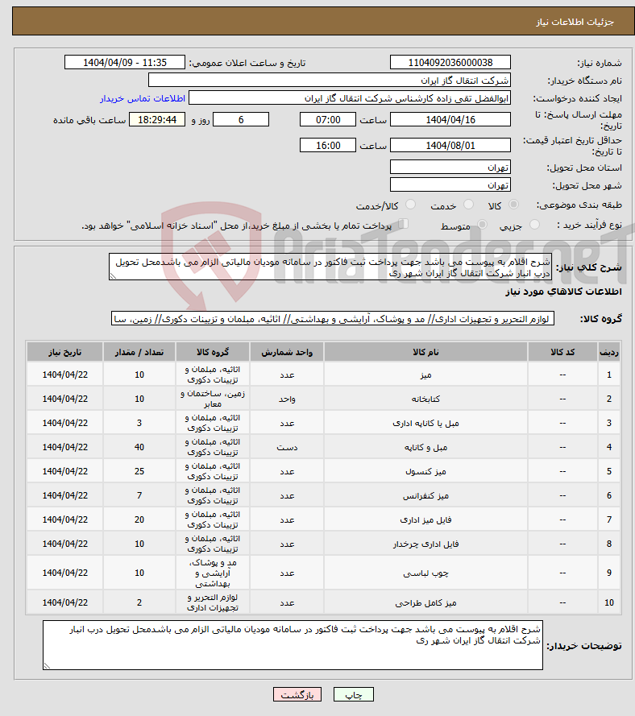Click the ردیف column header
The width and height of the screenshot is (635, 716).
tap(609, 352)
